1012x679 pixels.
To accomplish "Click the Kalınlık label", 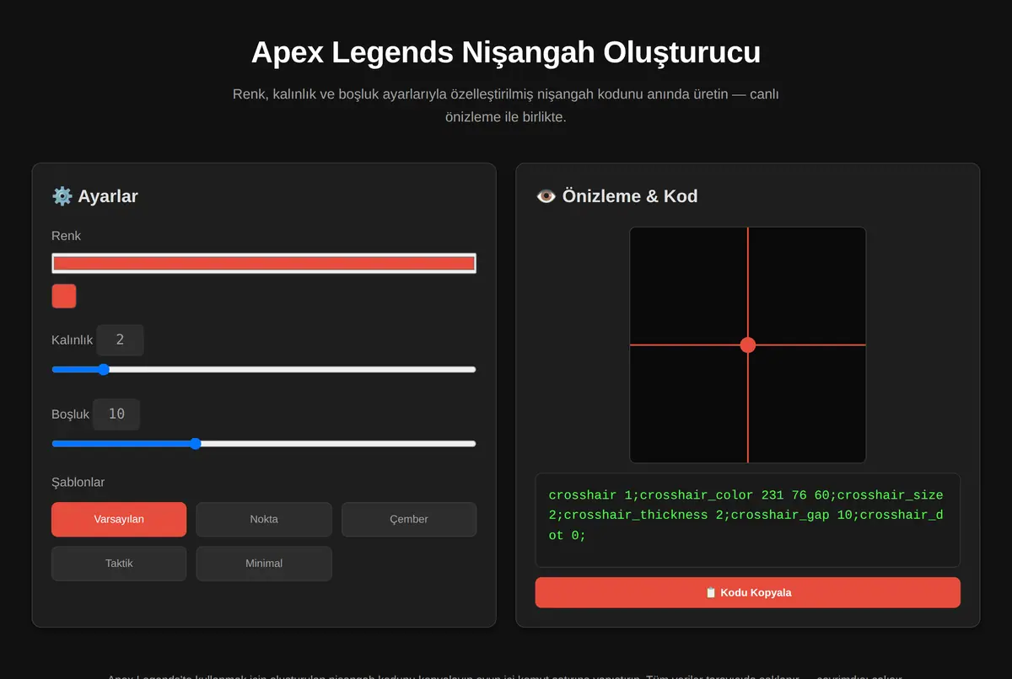I will pos(73,340).
